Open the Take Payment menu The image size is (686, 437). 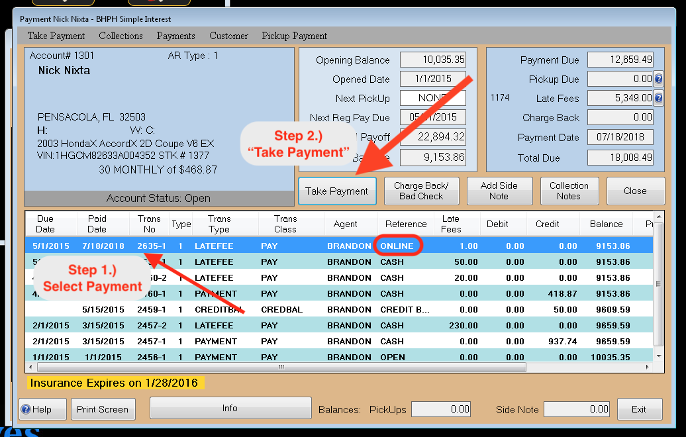[x=56, y=36]
